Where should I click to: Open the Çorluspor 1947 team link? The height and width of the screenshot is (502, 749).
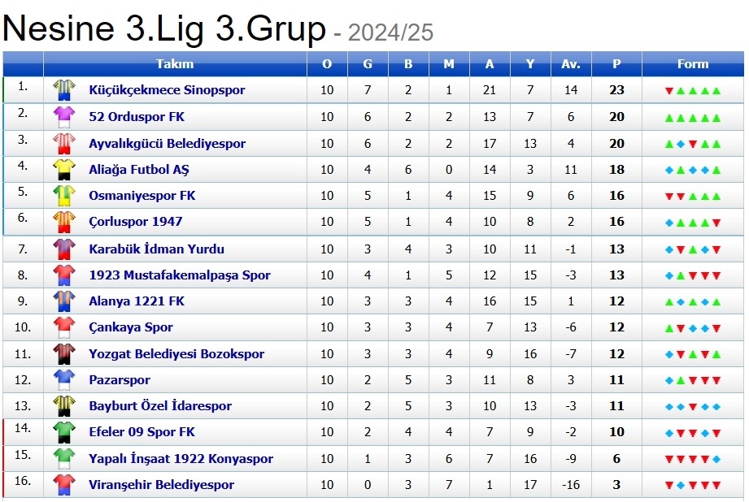(135, 222)
